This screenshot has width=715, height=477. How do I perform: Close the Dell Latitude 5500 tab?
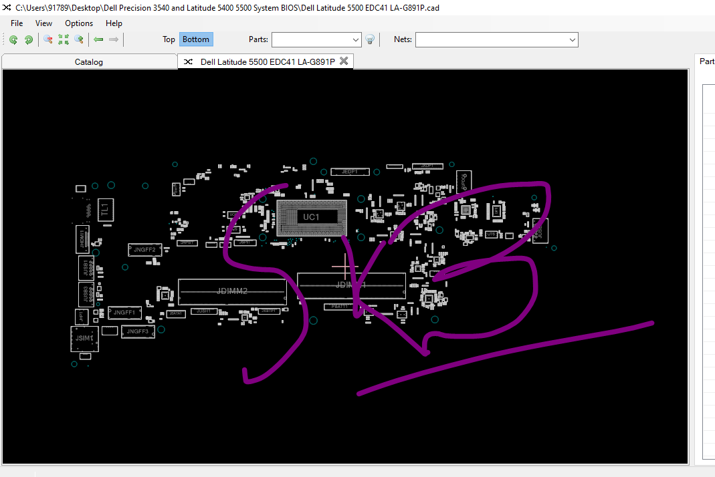tap(344, 61)
